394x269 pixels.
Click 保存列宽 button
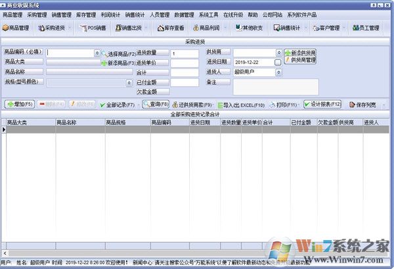(x=363, y=105)
